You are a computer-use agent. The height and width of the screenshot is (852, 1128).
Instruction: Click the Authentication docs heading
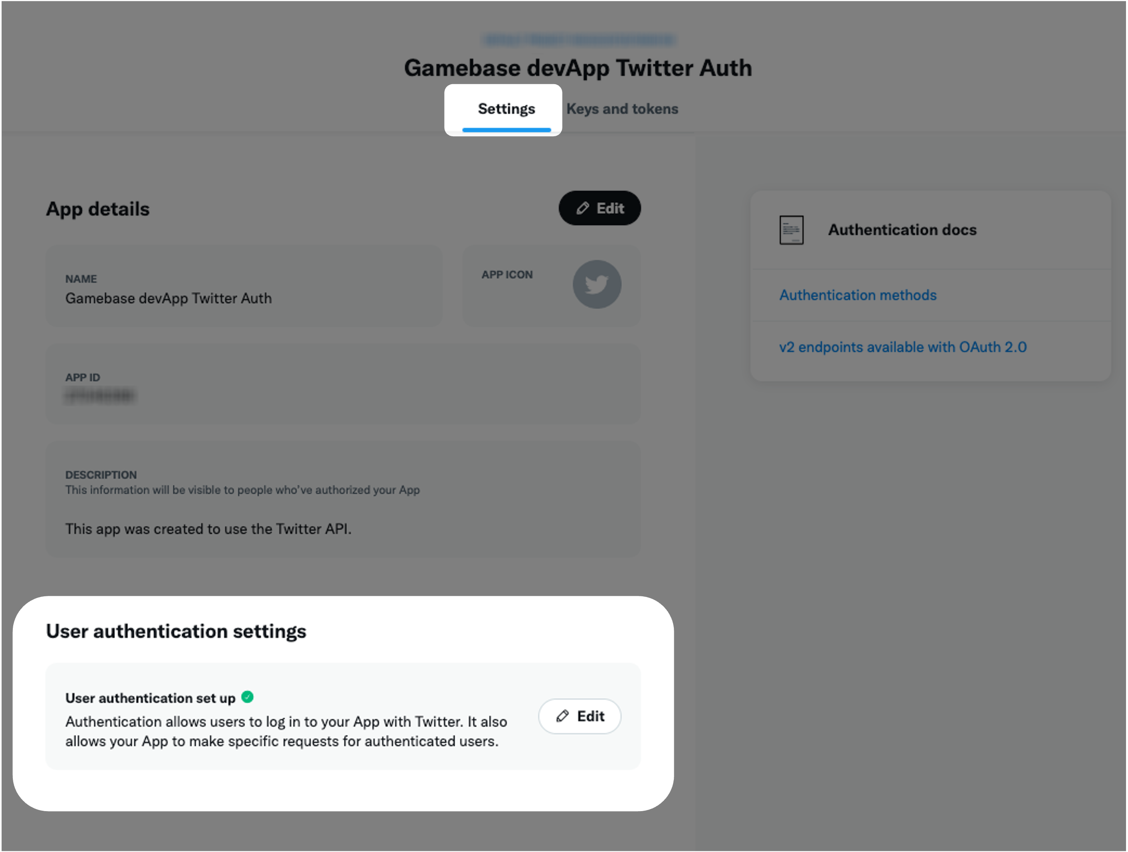(x=902, y=230)
